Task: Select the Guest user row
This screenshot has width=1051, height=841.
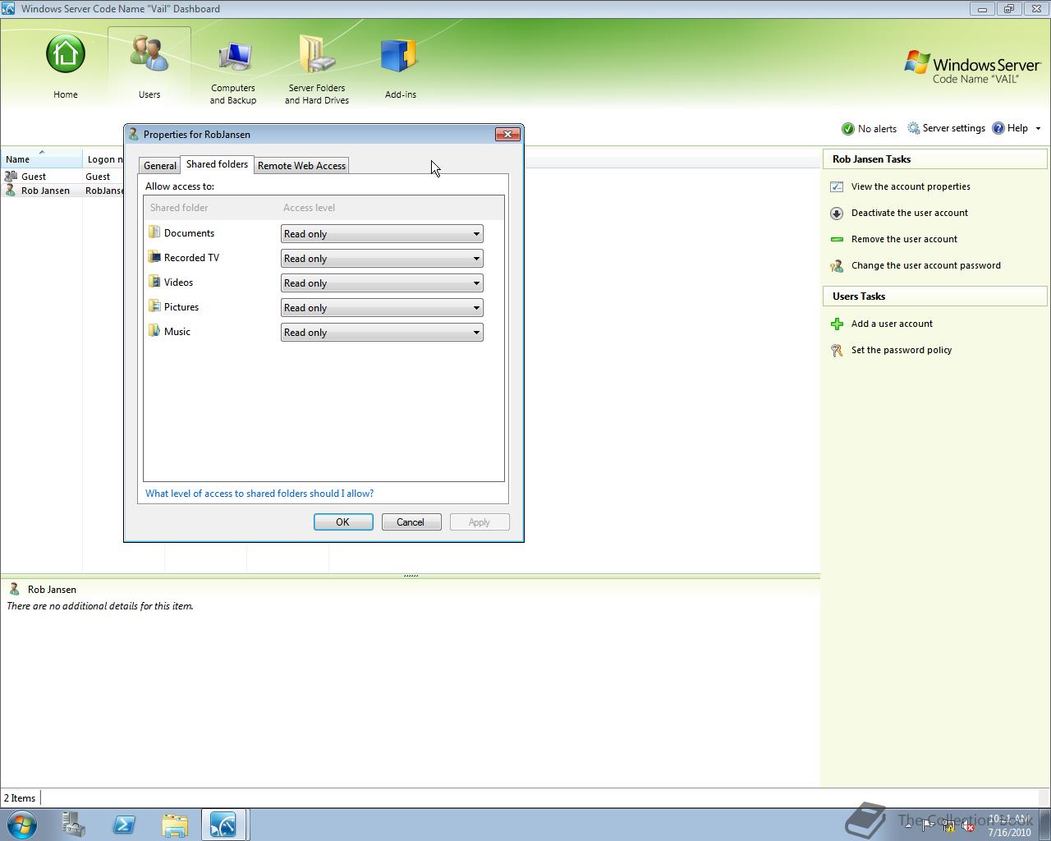Action: tap(62, 177)
